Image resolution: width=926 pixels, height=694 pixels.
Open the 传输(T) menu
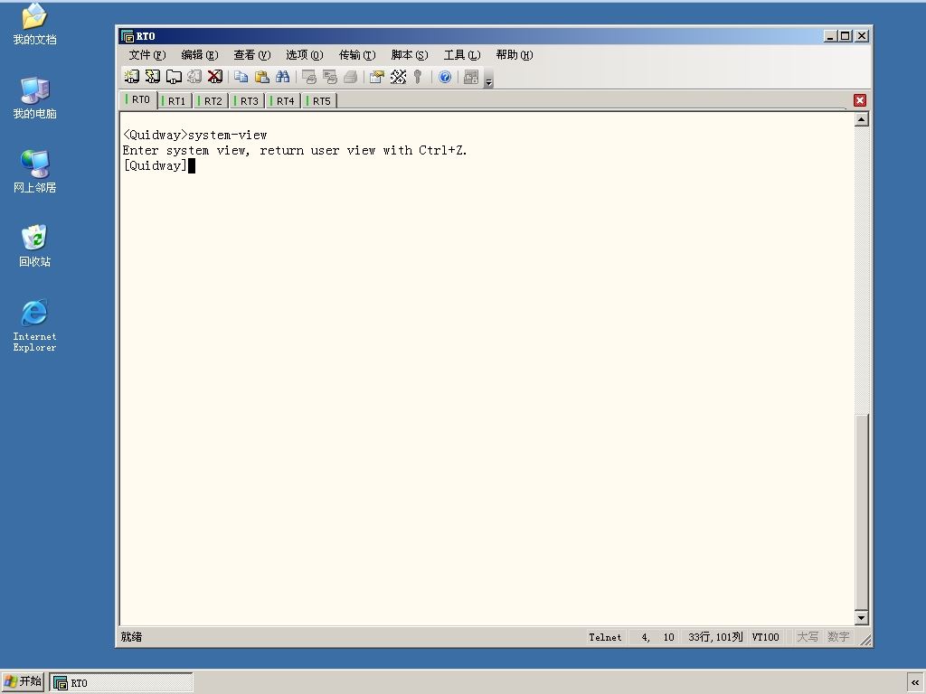tap(357, 55)
